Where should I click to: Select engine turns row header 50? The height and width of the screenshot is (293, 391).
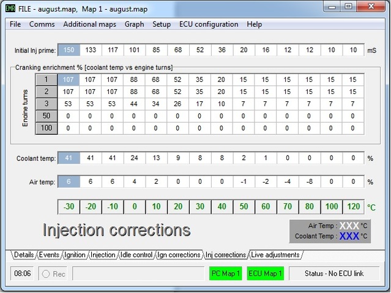click(47, 116)
